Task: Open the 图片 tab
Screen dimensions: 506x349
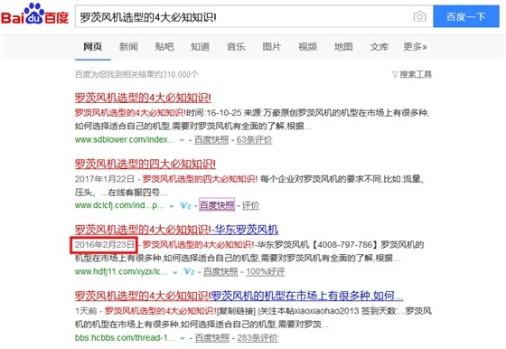Action: tap(272, 47)
